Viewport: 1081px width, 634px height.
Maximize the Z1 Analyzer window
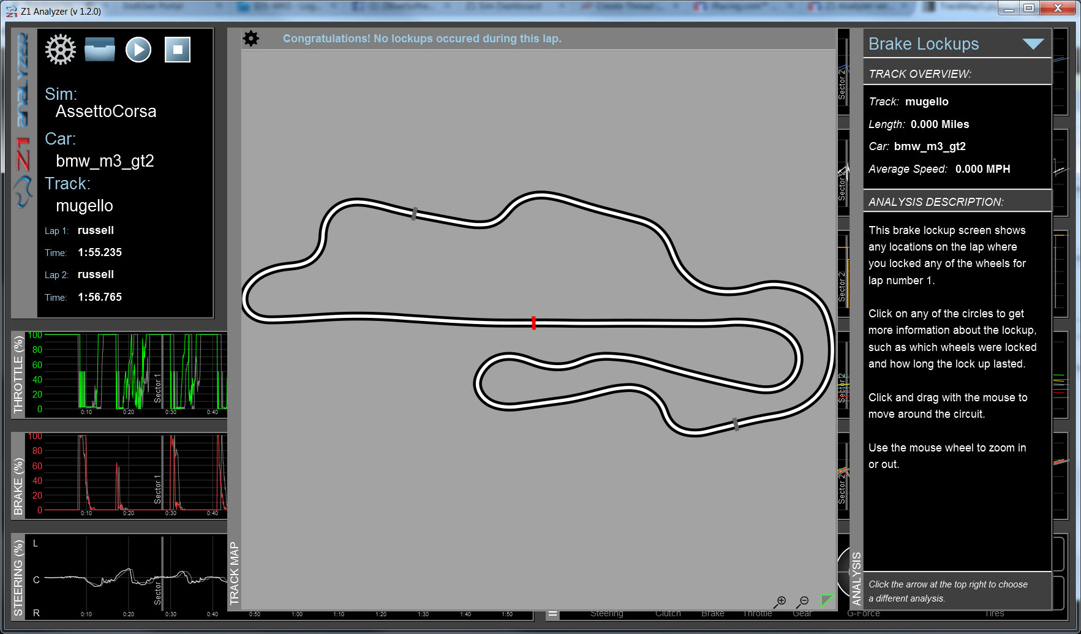coord(1029,8)
